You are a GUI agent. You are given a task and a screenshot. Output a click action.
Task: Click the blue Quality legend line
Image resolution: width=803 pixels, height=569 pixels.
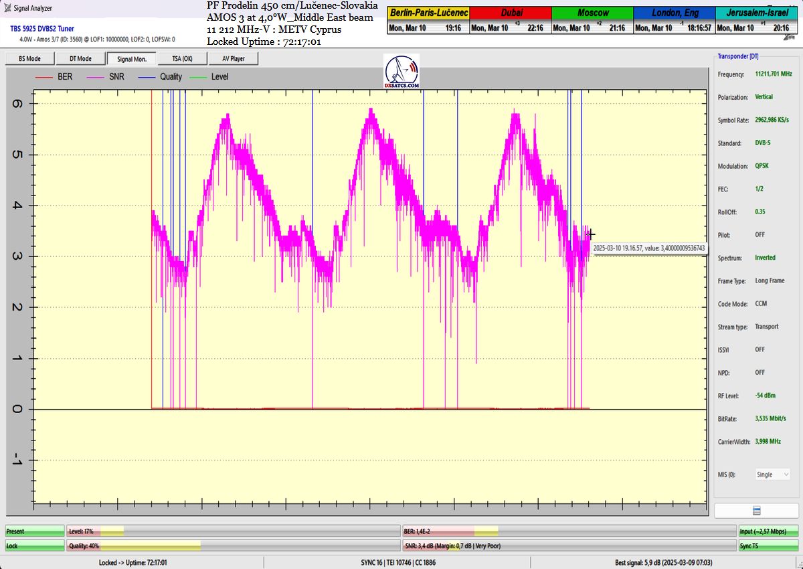pos(147,77)
